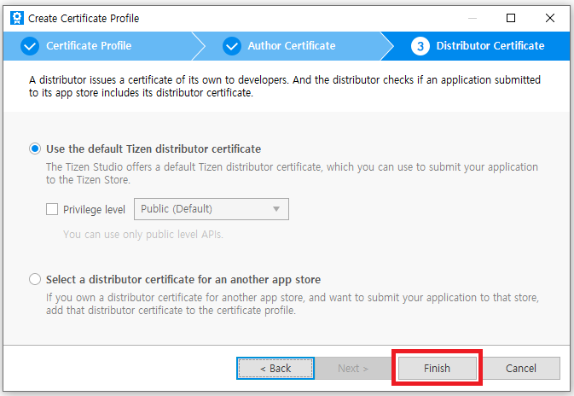Choose Select a distributor certificate for another app store
Image resolution: width=574 pixels, height=396 pixels.
[35, 280]
